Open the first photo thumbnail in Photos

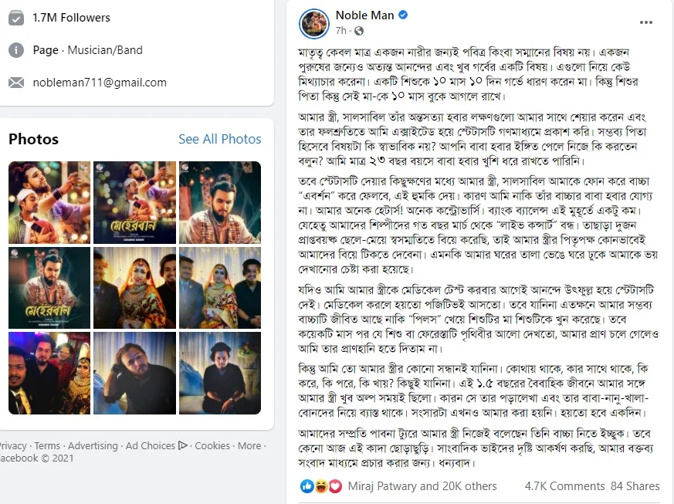[x=49, y=202]
